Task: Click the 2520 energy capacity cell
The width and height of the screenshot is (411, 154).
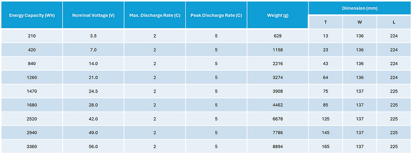Action: pyautogui.click(x=32, y=119)
